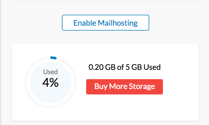Click the 4% usage percentage
209x125 pixels.
coord(50,83)
